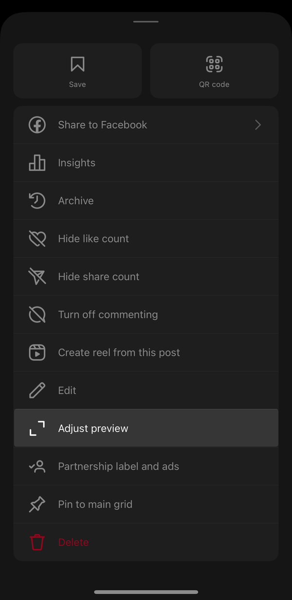Screen dimensions: 292x600
Task: Click the reel icon beside Create reel
Action: [37, 352]
